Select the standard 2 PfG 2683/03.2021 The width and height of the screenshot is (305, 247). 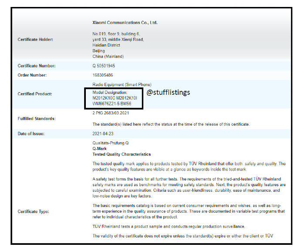(x=111, y=113)
